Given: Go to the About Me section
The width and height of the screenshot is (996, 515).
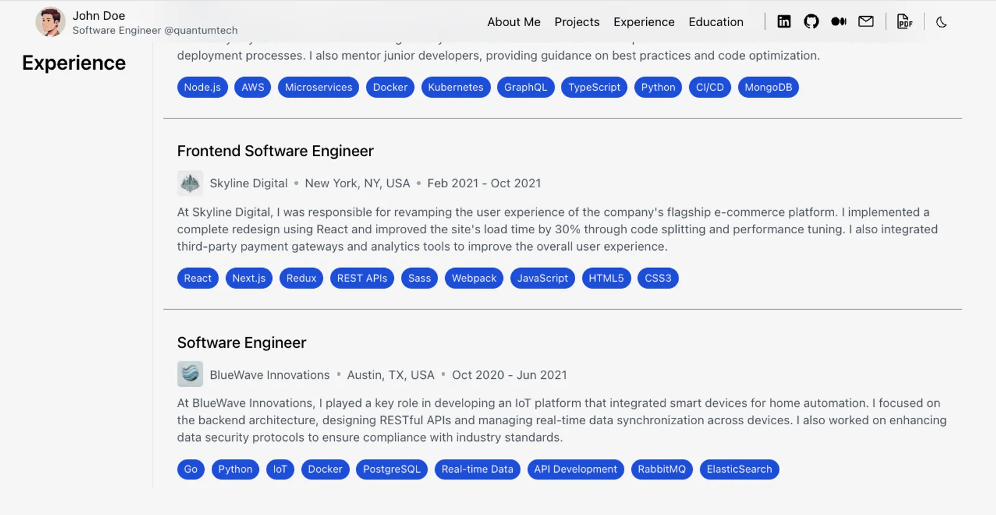Looking at the screenshot, I should [x=514, y=22].
